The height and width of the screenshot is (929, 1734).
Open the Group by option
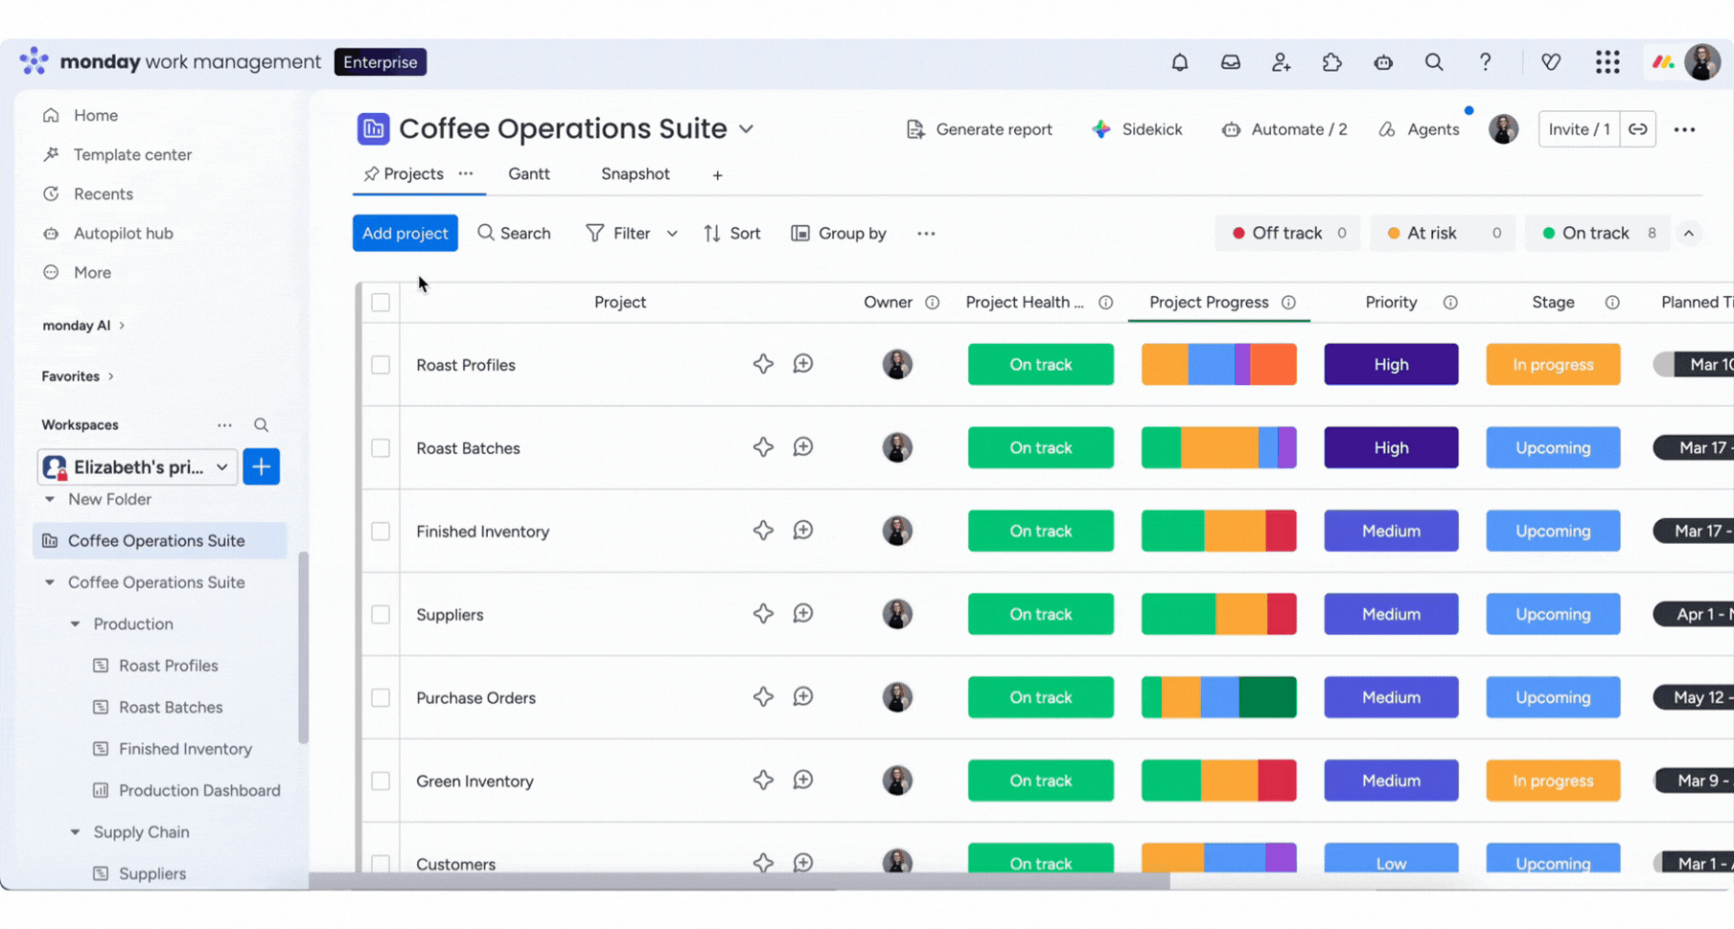tap(839, 234)
